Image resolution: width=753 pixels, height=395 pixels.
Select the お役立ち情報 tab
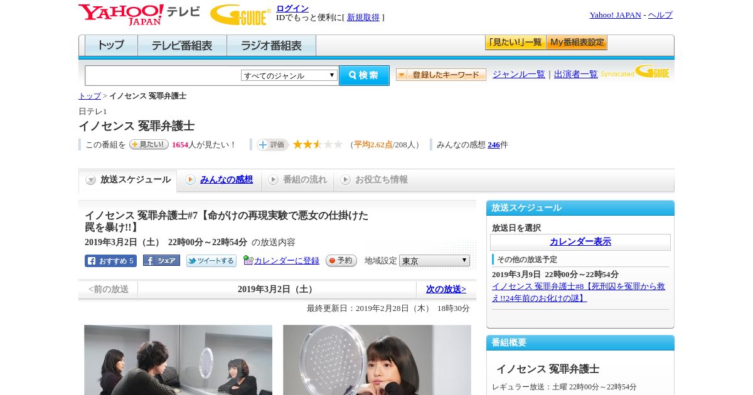[374, 180]
